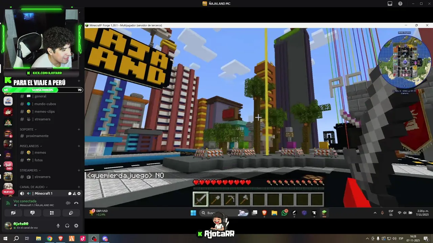Mute the Discord microphone
This screenshot has width=433, height=243.
[x=58, y=226]
